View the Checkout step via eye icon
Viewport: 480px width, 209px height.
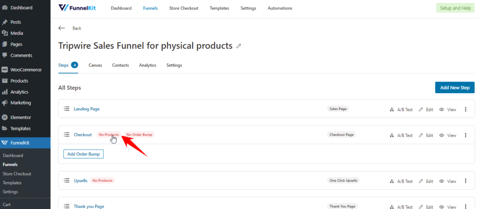pyautogui.click(x=448, y=135)
